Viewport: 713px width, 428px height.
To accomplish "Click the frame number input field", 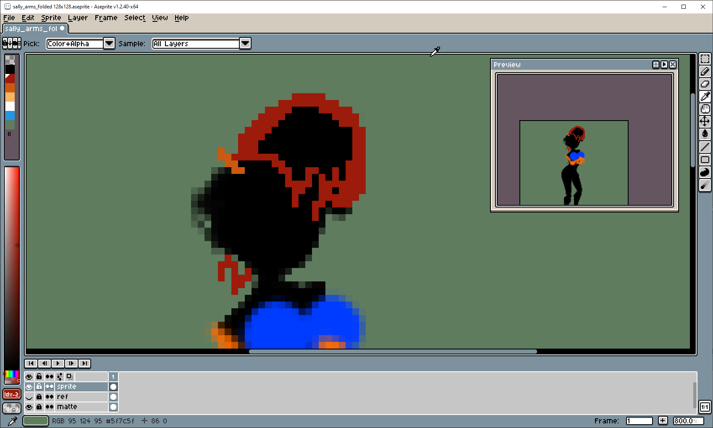I will click(x=639, y=420).
